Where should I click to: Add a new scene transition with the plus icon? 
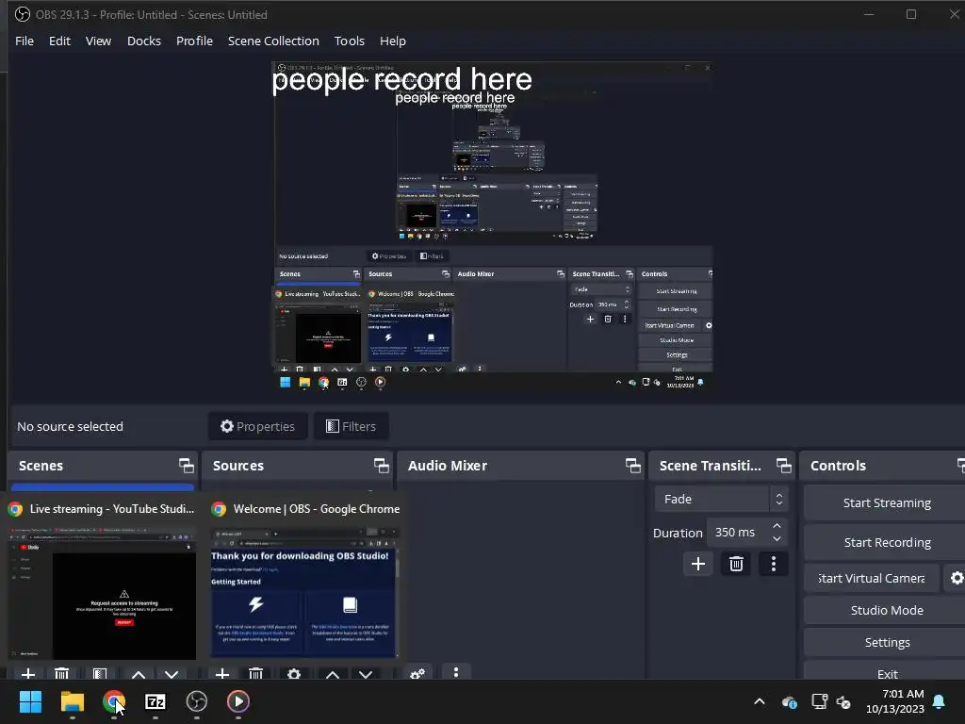(x=698, y=564)
